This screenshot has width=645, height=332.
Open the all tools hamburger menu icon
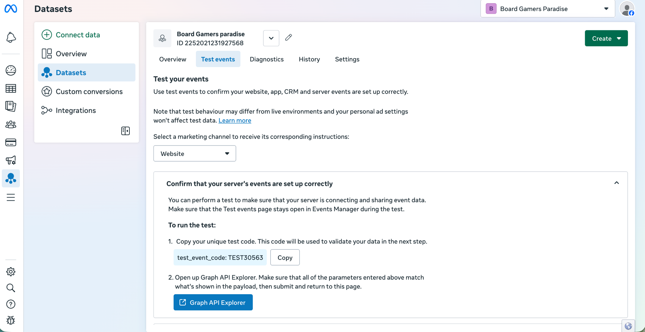coord(11,197)
